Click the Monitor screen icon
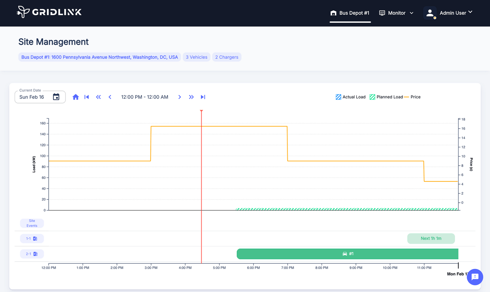 (x=382, y=13)
